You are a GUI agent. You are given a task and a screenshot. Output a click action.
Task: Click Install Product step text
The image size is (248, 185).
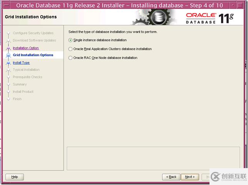click(x=23, y=92)
